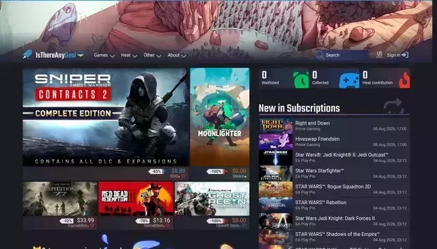437x249 pixels.
Task: Click the green Waitlisted alarm clock icon
Action: click(301, 80)
